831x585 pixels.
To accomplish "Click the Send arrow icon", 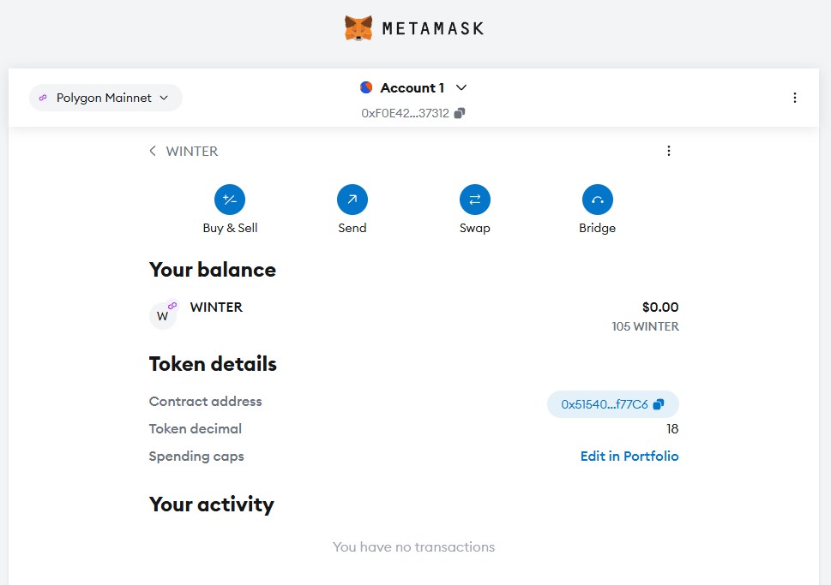I will tap(352, 200).
